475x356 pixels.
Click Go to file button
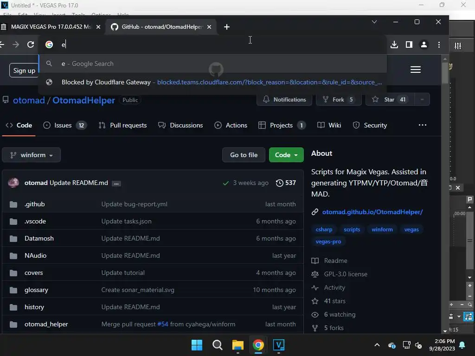(x=244, y=155)
